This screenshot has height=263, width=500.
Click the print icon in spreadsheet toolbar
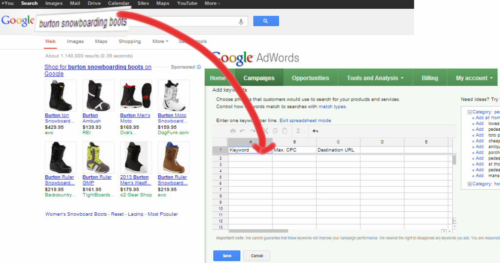click(233, 131)
